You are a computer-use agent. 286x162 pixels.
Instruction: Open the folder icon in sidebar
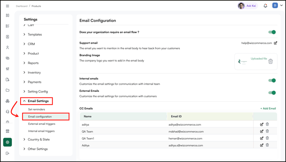click(8, 90)
